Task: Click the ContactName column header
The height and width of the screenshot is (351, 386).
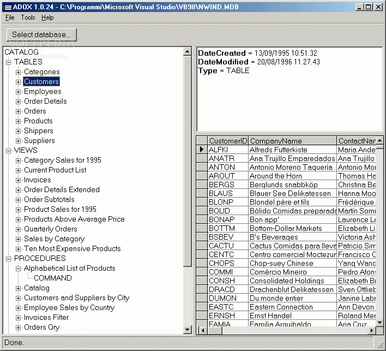Action: pos(356,141)
